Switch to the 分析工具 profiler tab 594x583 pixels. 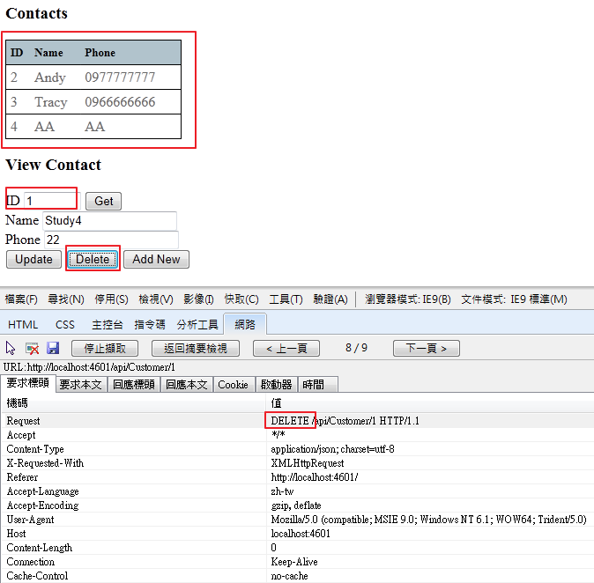click(197, 325)
